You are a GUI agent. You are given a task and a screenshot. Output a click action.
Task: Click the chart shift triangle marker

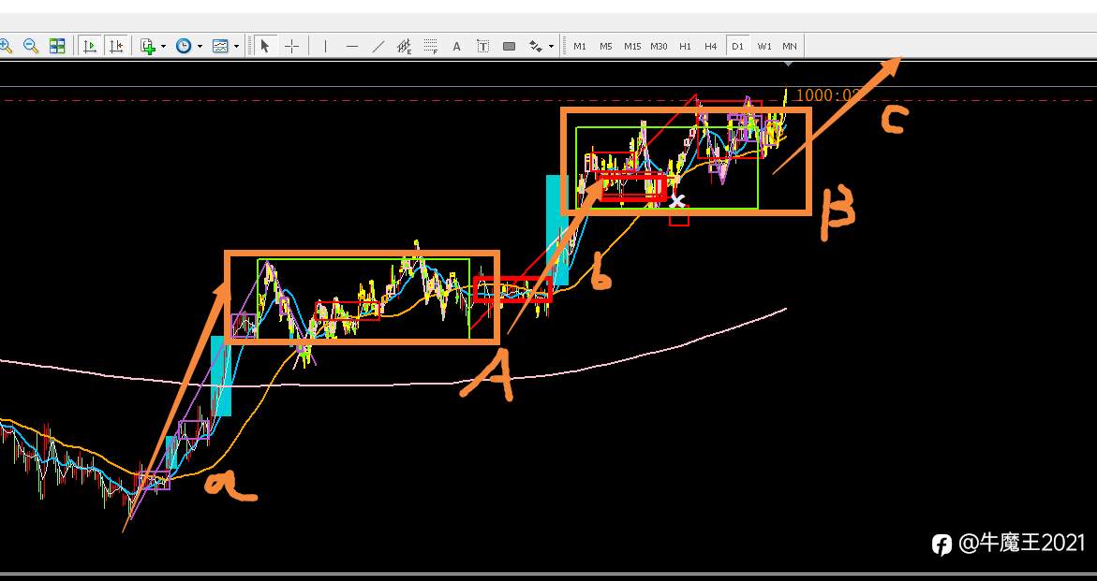tap(789, 65)
